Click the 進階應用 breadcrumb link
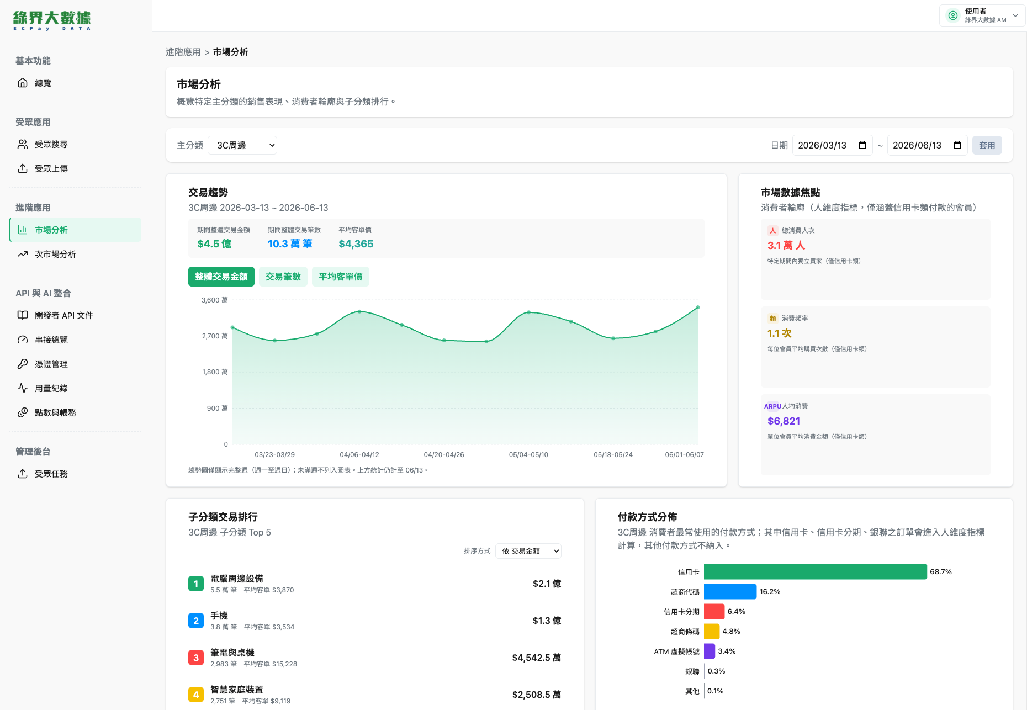This screenshot has height=710, width=1027. click(183, 52)
